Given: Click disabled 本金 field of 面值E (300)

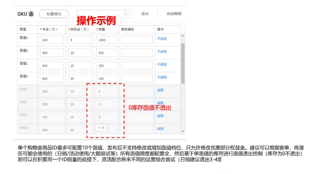Looking at the screenshot, I should (52, 91).
